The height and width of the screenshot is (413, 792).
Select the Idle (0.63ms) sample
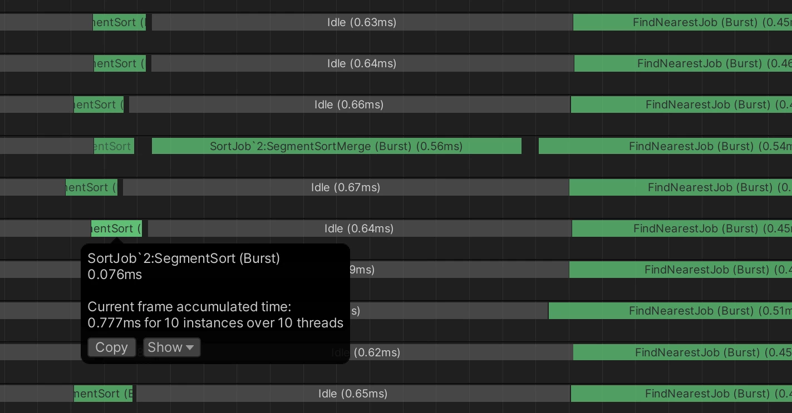362,22
